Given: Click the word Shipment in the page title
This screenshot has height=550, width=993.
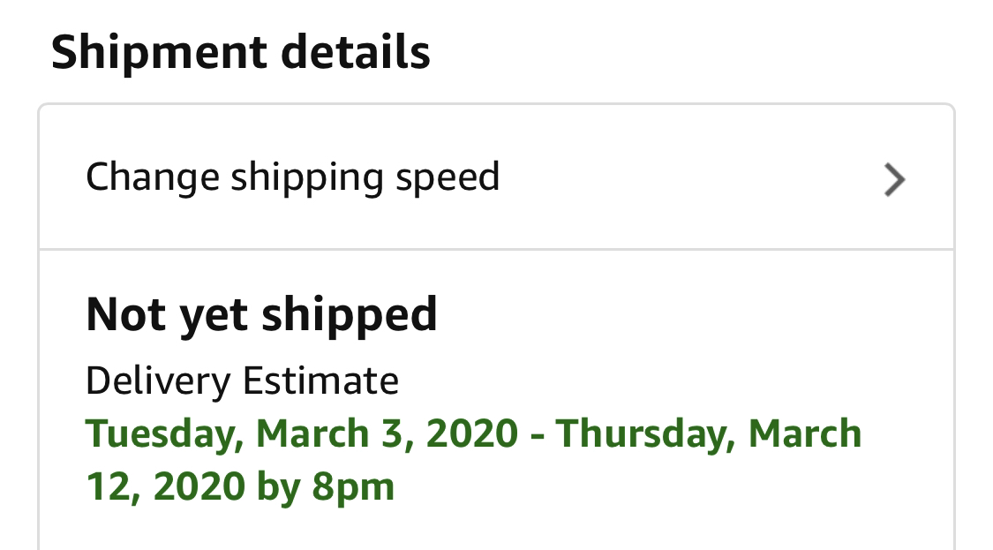Looking at the screenshot, I should (159, 52).
